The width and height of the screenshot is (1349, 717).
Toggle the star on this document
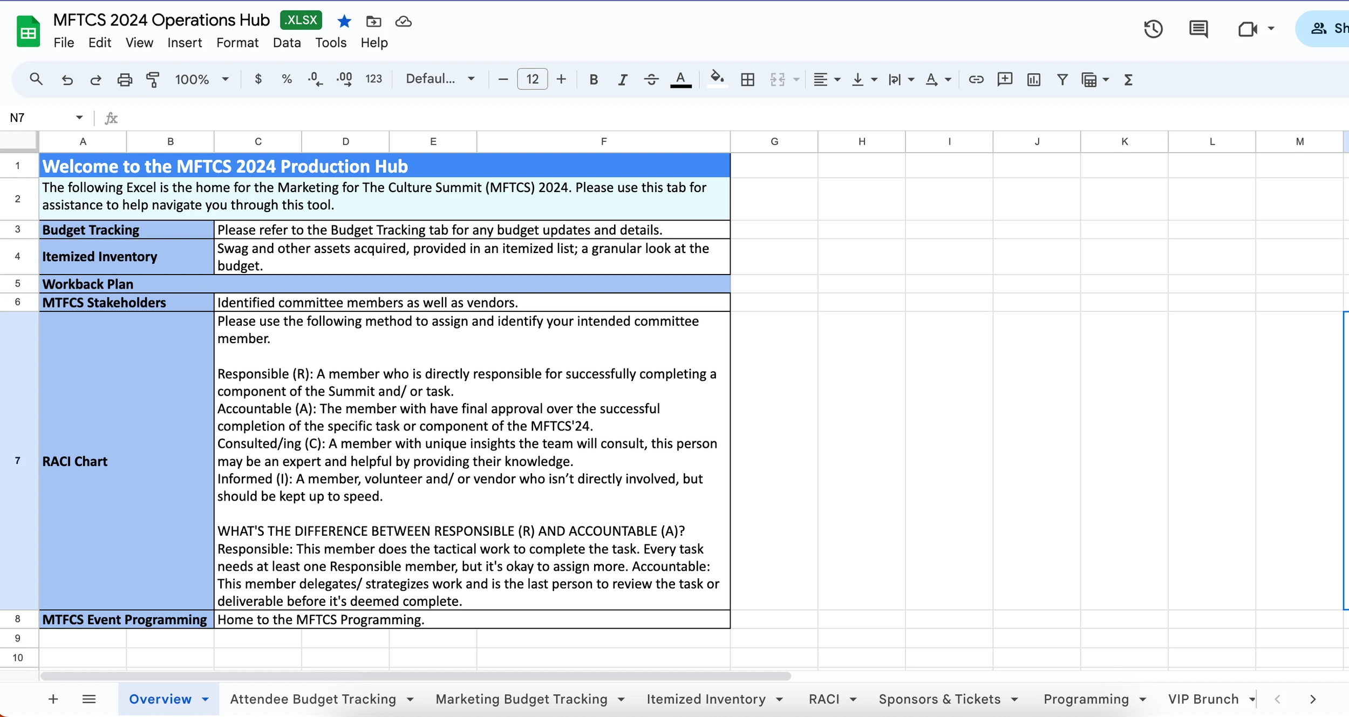click(x=344, y=21)
